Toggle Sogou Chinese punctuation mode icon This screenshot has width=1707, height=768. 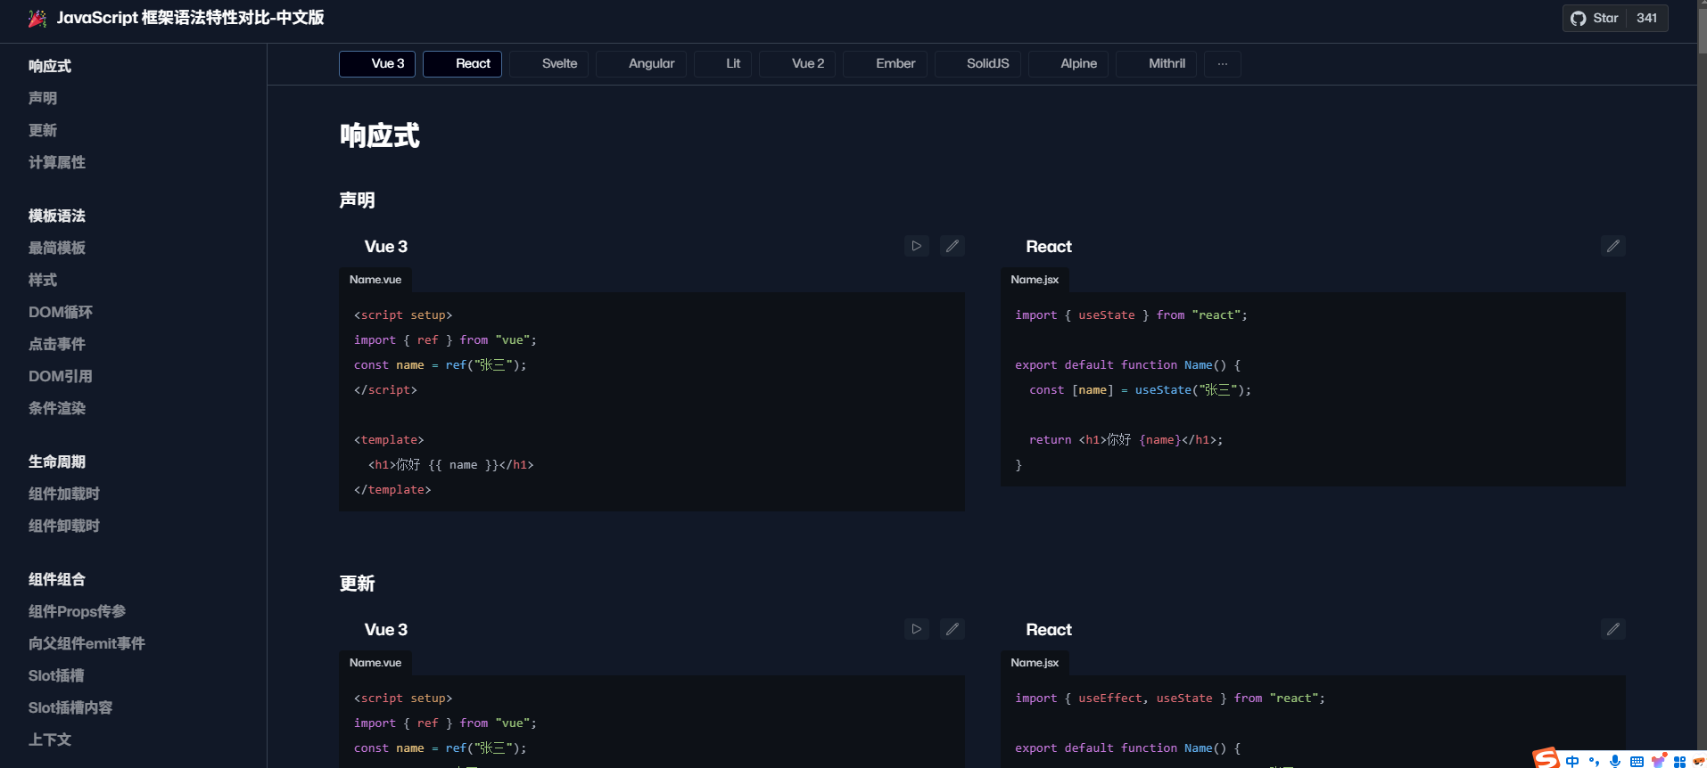(1594, 761)
